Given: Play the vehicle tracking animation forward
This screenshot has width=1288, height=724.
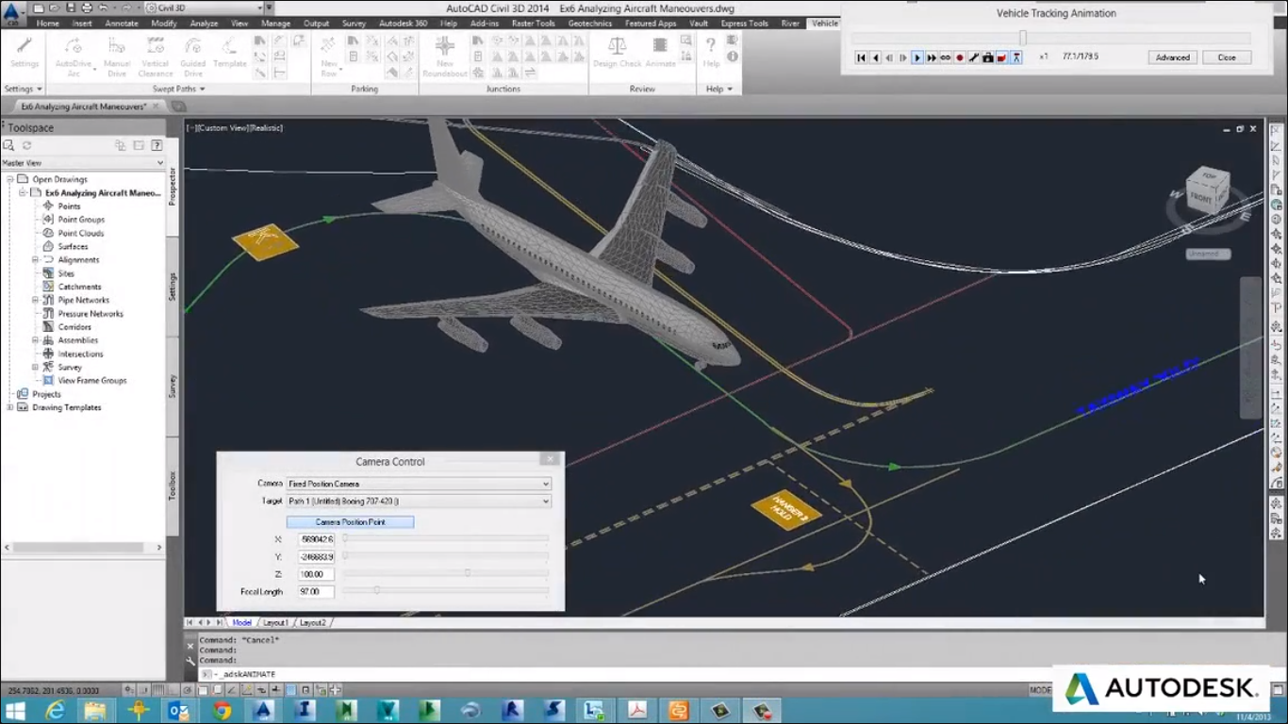Looking at the screenshot, I should pyautogui.click(x=917, y=58).
